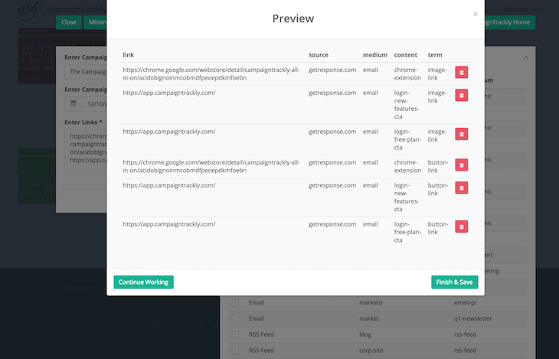This screenshot has width=559, height=359.
Task: Check the RSS Feed blog row checkbox
Action: (x=235, y=335)
